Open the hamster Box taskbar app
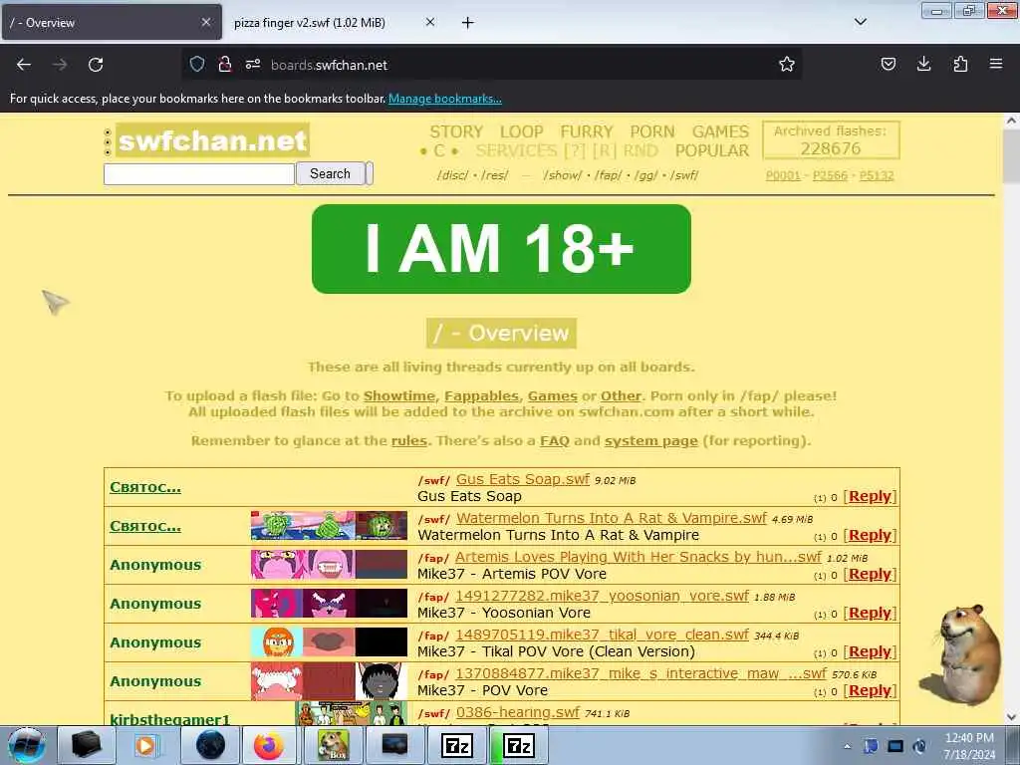Viewport: 1020px width, 765px height. (333, 745)
